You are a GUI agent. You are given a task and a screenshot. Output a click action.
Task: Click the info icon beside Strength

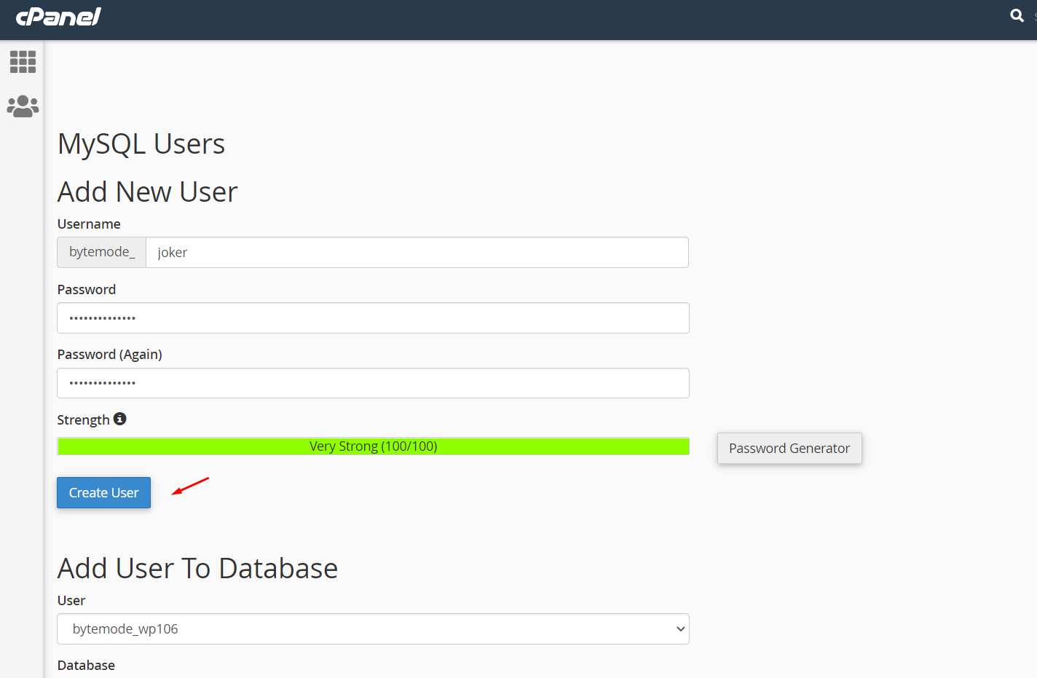click(x=120, y=419)
